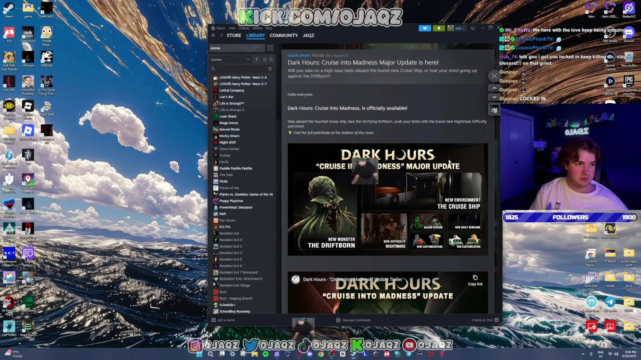
Task: Select Loan Shark in game list
Action: pos(228,116)
